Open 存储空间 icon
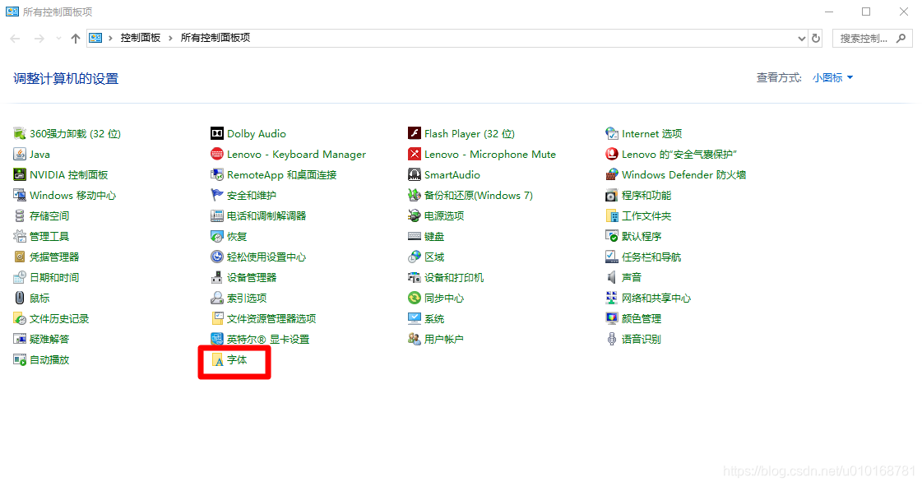Viewport: 922px width, 486px height. pyautogui.click(x=20, y=215)
